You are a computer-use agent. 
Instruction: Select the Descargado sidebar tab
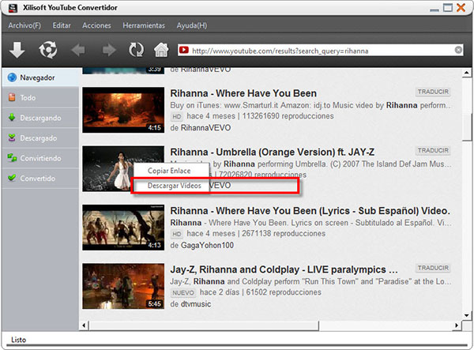pyautogui.click(x=40, y=137)
